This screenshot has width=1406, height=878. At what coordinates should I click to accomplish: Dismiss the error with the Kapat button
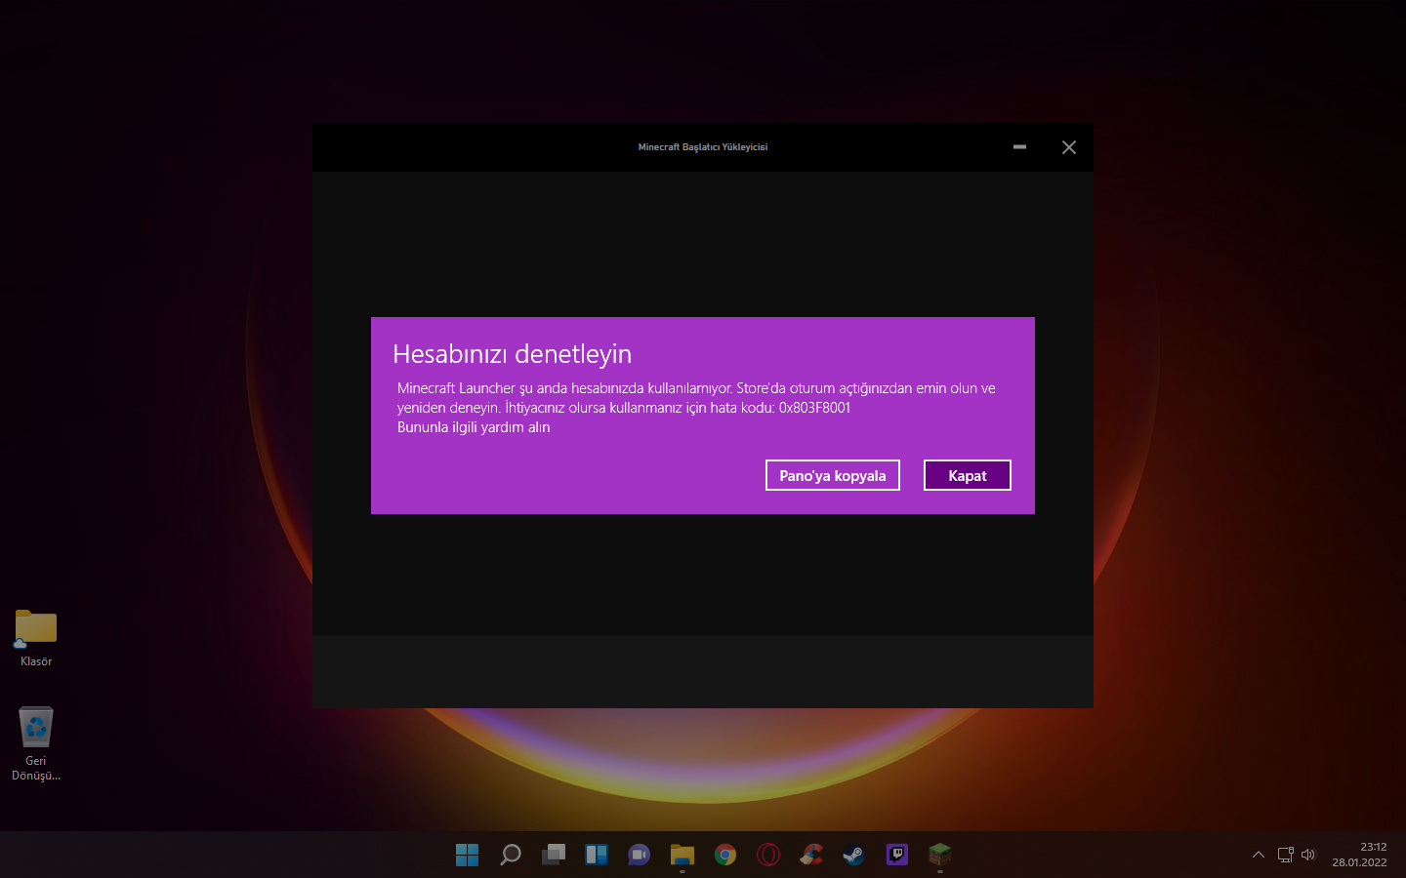(x=968, y=475)
